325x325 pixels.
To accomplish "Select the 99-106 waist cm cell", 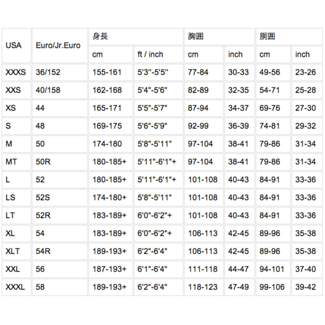I will coord(272,287).
